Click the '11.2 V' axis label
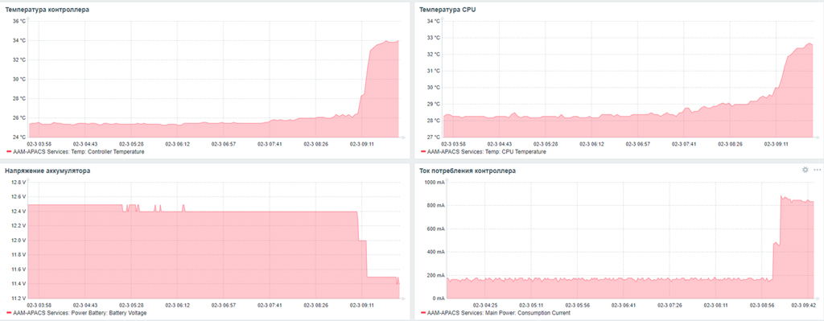The image size is (824, 321). [x=19, y=298]
